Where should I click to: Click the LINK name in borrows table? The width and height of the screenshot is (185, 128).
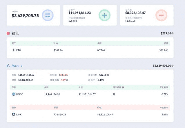click(19, 114)
